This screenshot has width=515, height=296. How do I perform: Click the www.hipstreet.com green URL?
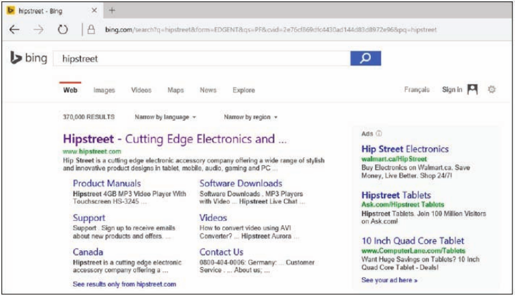[92, 151]
